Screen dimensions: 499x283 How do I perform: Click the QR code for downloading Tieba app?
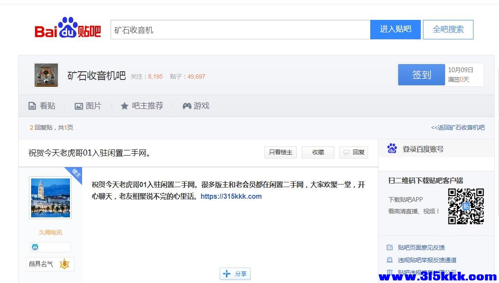click(x=466, y=207)
